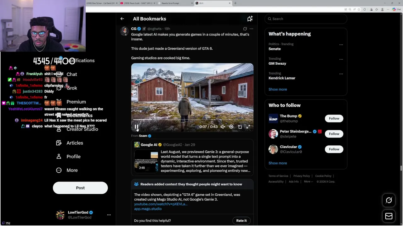Open the browser Chat button in toolbar
The height and width of the screenshot is (226, 403).
pyautogui.click(x=396, y=9)
